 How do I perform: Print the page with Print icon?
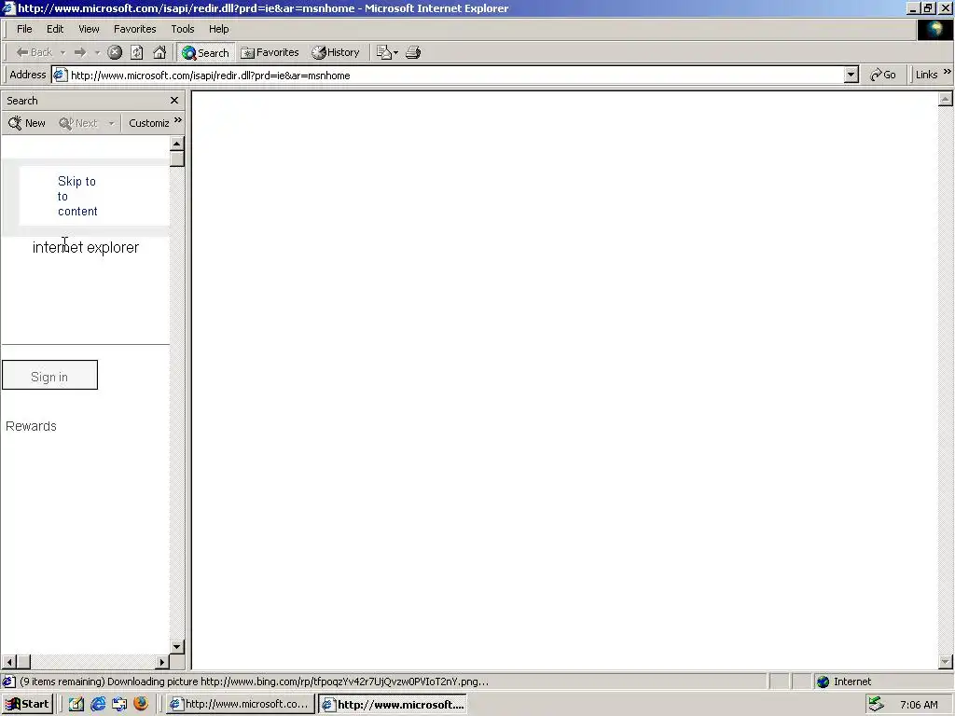coord(413,52)
